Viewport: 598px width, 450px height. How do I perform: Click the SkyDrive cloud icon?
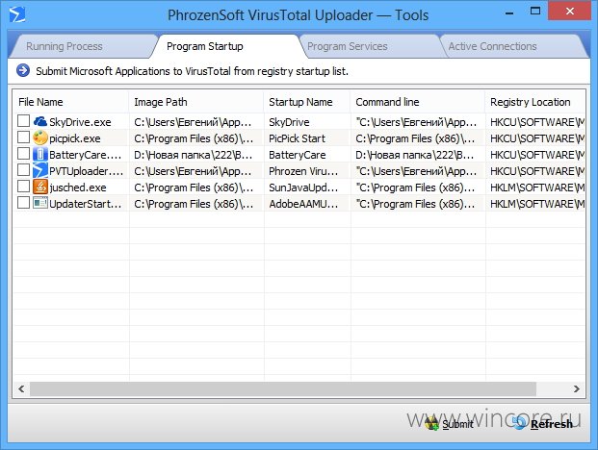tap(40, 121)
